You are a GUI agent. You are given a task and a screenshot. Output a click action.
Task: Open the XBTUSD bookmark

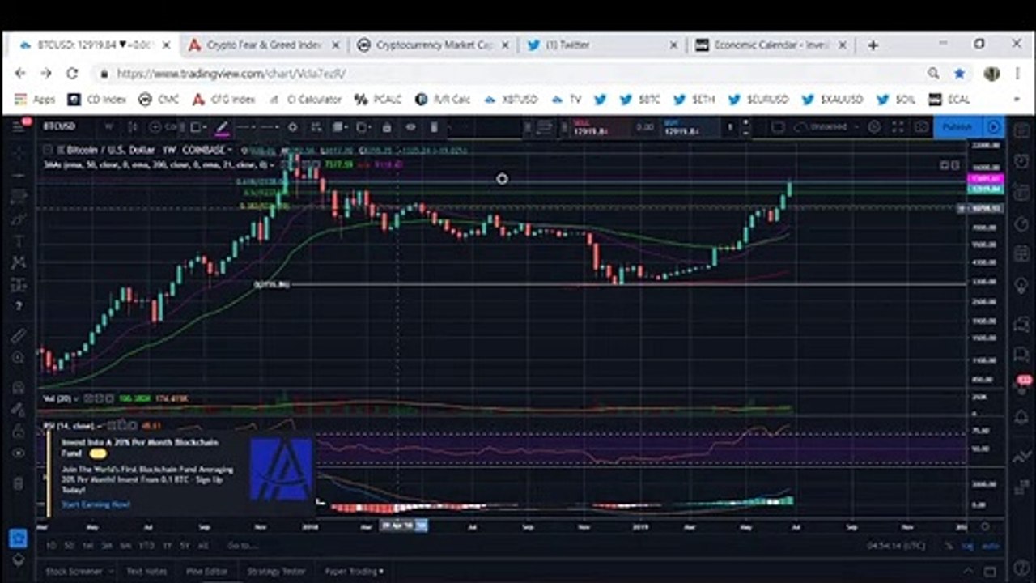(510, 100)
